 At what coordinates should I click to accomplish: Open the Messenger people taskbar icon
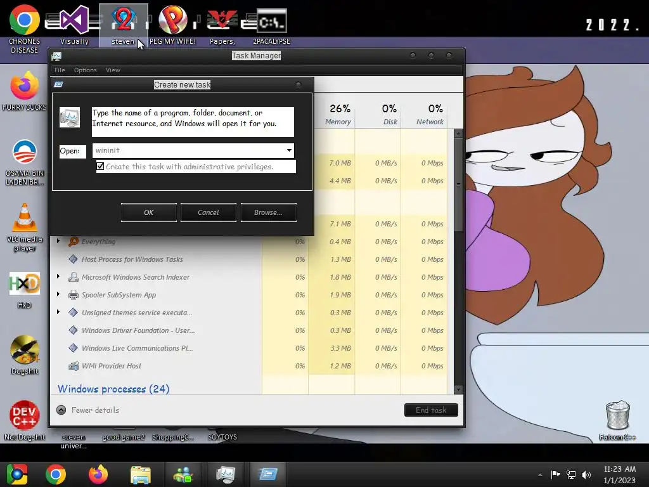(x=183, y=474)
